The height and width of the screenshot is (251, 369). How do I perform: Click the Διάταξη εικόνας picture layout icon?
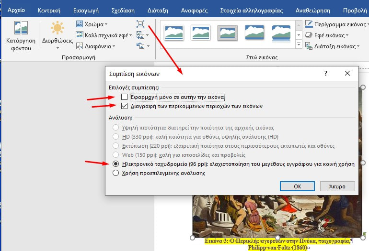tap(309, 46)
